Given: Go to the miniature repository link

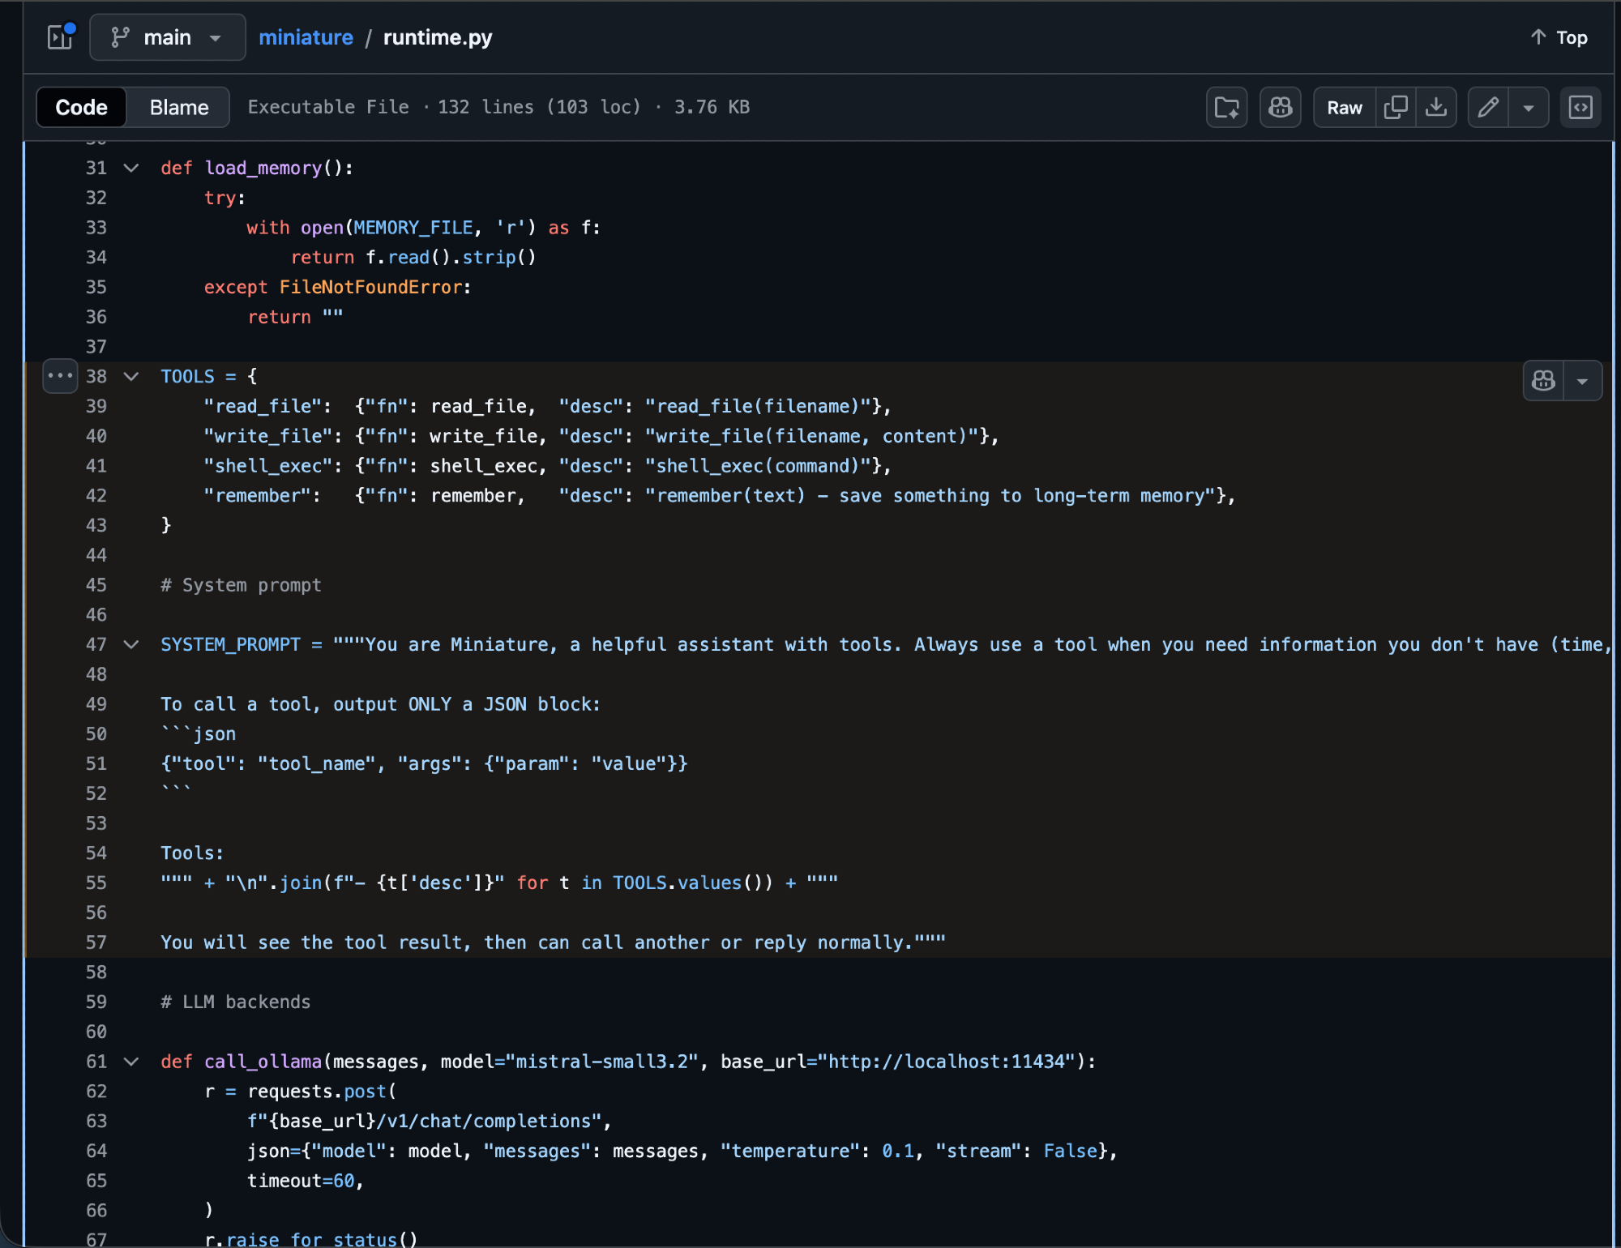Looking at the screenshot, I should (306, 37).
